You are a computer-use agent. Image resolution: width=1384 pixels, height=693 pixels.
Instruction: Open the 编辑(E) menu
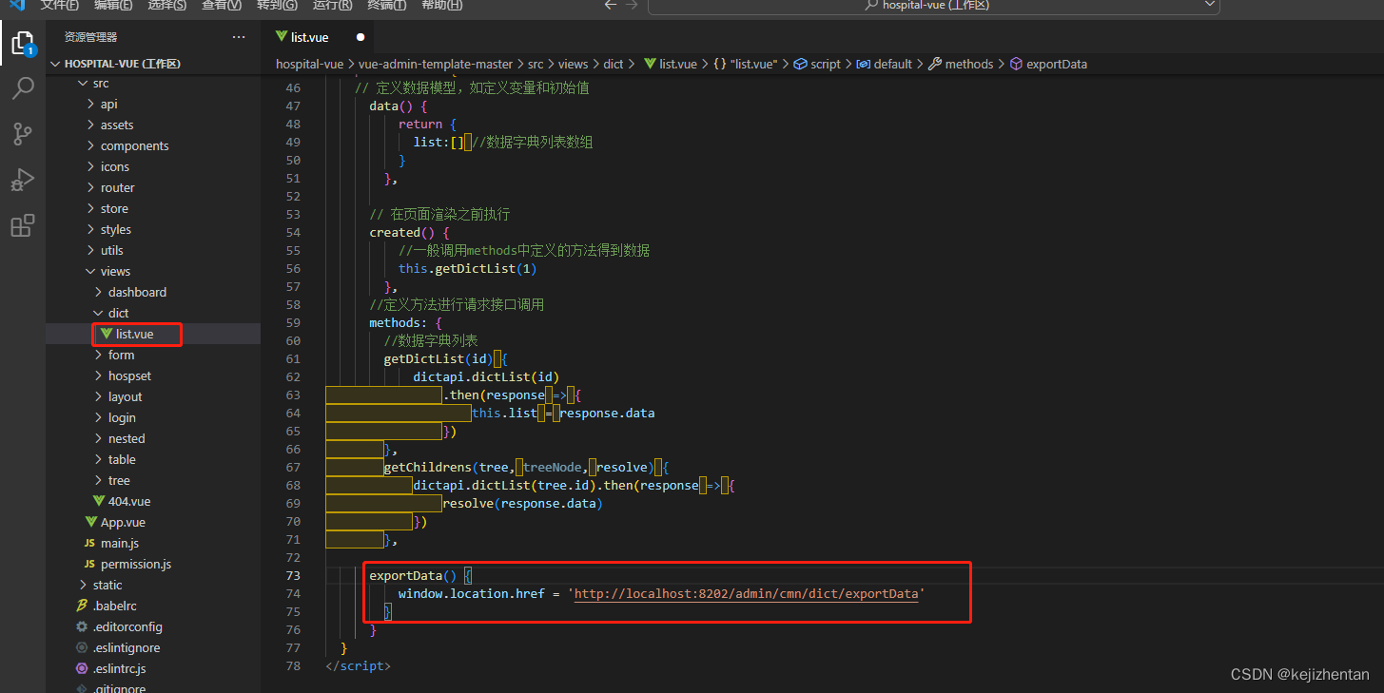(x=113, y=5)
